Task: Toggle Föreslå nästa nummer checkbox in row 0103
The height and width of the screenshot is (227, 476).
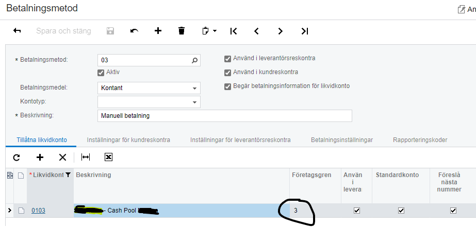Action: point(453,211)
